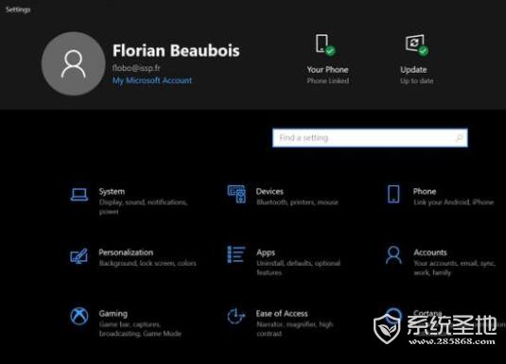Open the Apps settings label
Image resolution: width=506 pixels, height=364 pixels.
[266, 252]
